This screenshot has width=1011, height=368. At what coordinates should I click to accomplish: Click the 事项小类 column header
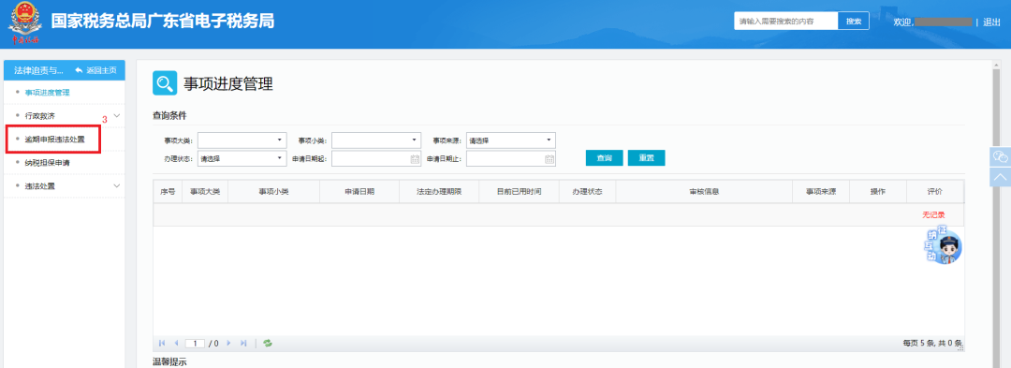click(x=274, y=191)
